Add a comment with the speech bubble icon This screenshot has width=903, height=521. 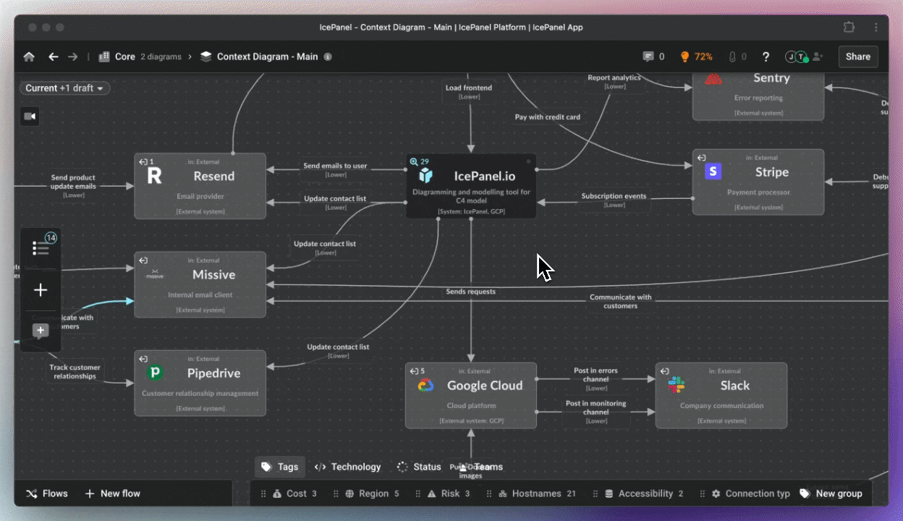41,331
